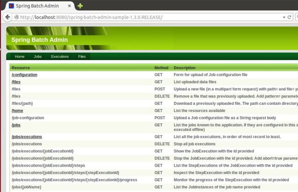
Task: Open the Home menu item
Action: pos(20,56)
